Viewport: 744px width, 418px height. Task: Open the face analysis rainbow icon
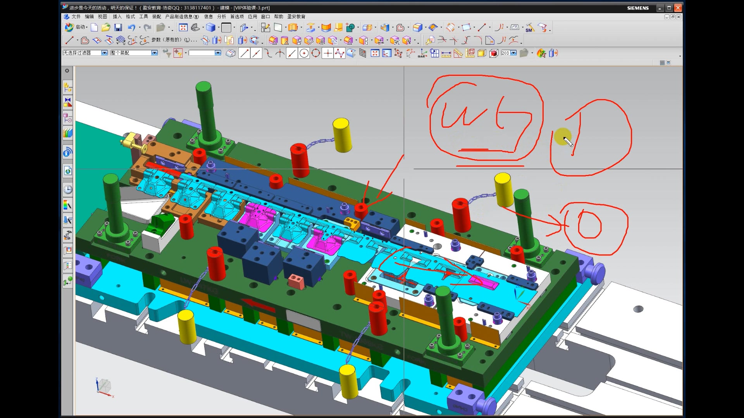pos(541,53)
